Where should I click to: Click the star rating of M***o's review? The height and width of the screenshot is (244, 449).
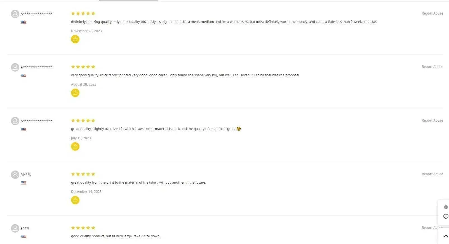coord(83,174)
